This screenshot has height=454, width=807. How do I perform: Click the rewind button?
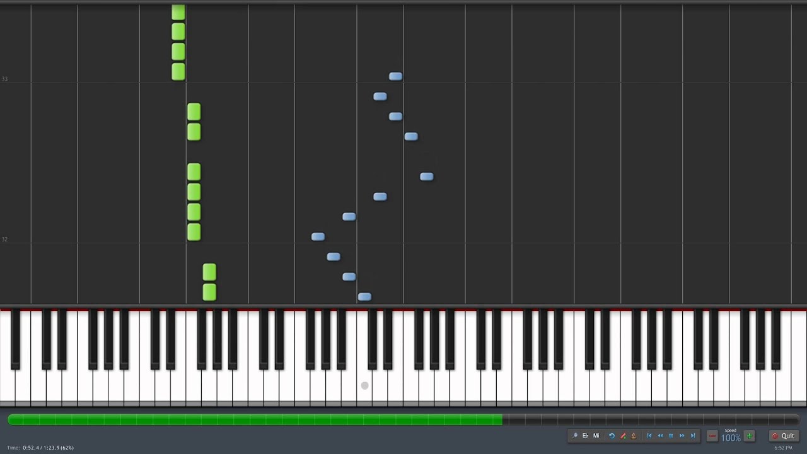point(660,436)
